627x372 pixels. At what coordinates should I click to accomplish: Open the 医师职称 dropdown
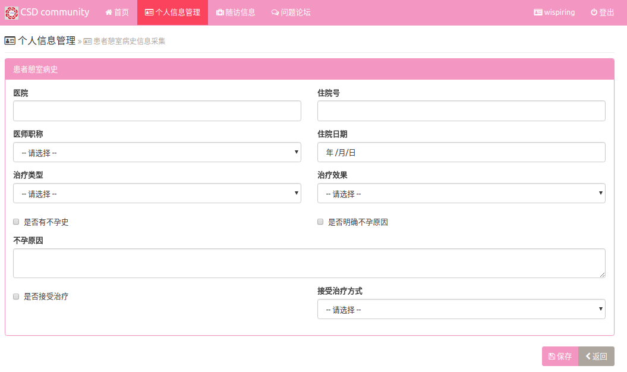coord(157,153)
